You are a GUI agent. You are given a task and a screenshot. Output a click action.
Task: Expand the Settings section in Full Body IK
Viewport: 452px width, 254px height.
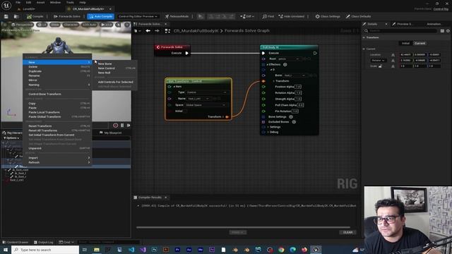click(x=268, y=127)
